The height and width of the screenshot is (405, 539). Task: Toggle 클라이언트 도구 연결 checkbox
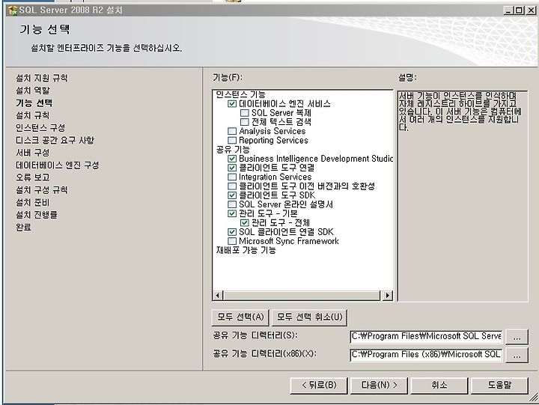(x=232, y=168)
